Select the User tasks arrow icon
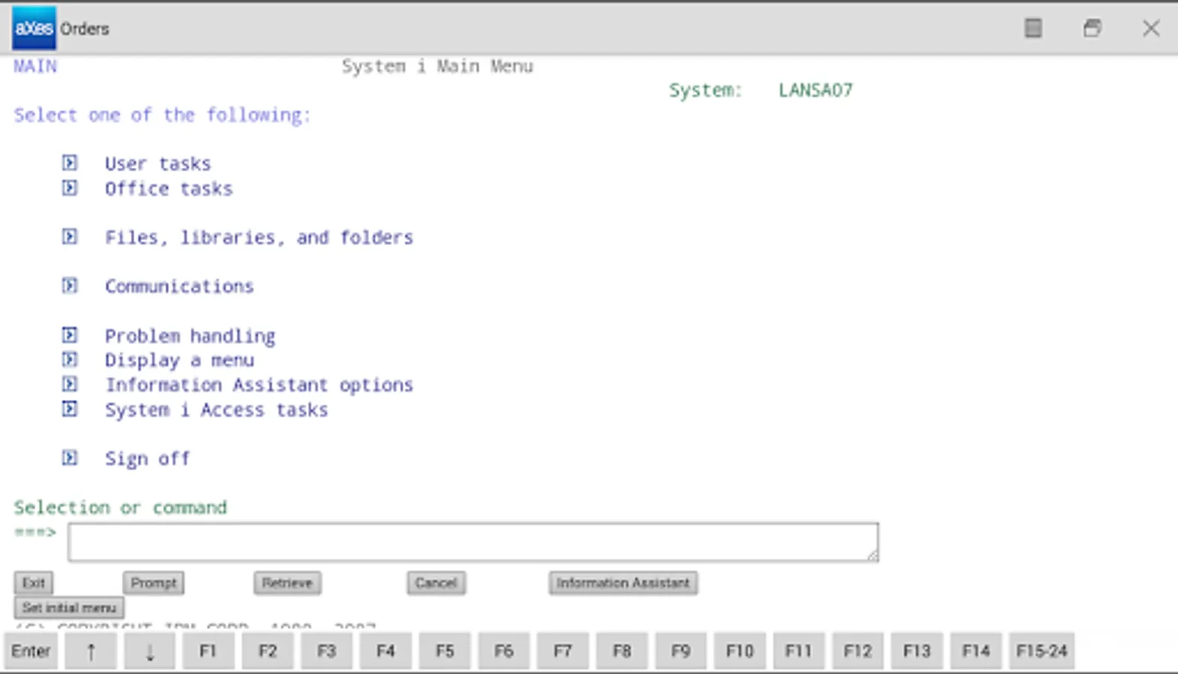This screenshot has height=674, width=1178. coord(70,163)
